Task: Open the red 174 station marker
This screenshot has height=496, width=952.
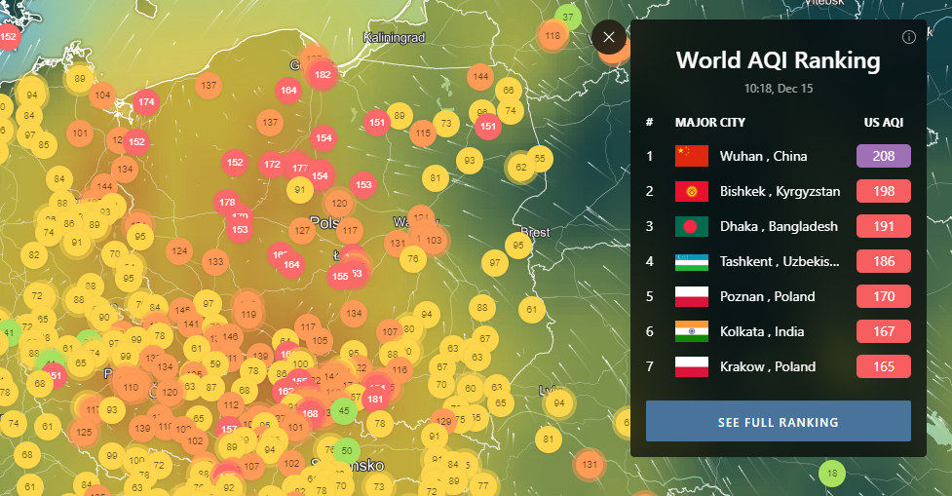Action: pos(146,102)
